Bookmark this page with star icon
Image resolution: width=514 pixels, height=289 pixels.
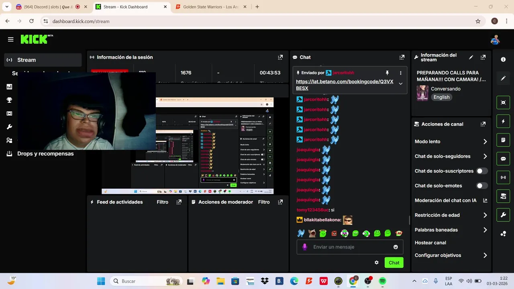point(478,21)
